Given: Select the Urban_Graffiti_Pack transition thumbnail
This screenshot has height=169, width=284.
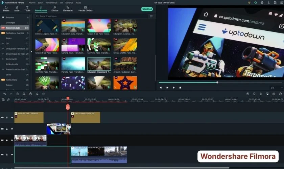Looking at the screenshot, I should tap(125, 45).
